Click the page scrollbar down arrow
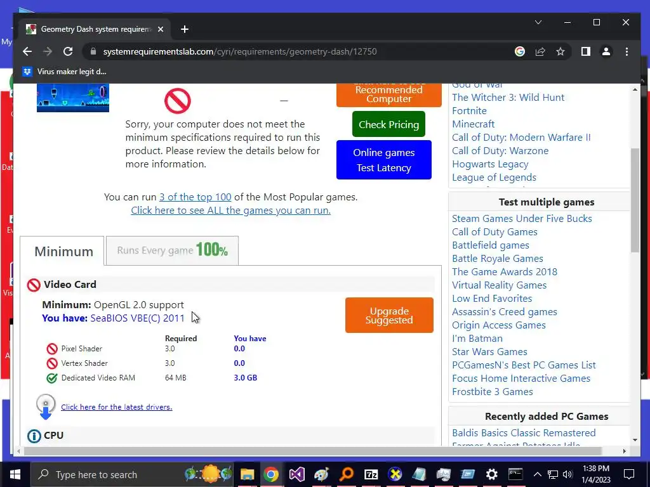 tap(635, 440)
